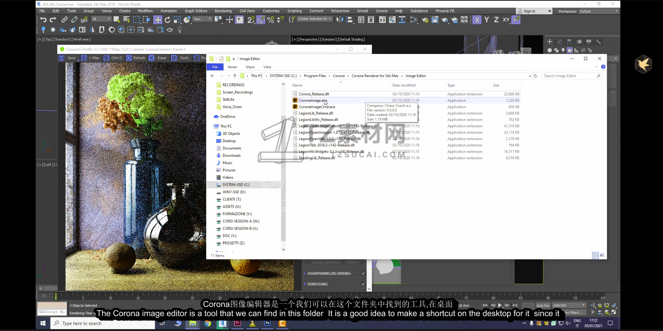Open Photoshop from the taskbar
663x331 pixels.
(x=267, y=323)
